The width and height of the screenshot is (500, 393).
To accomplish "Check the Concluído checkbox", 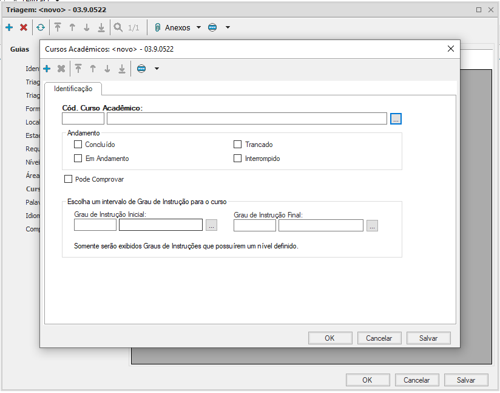I will tap(78, 145).
